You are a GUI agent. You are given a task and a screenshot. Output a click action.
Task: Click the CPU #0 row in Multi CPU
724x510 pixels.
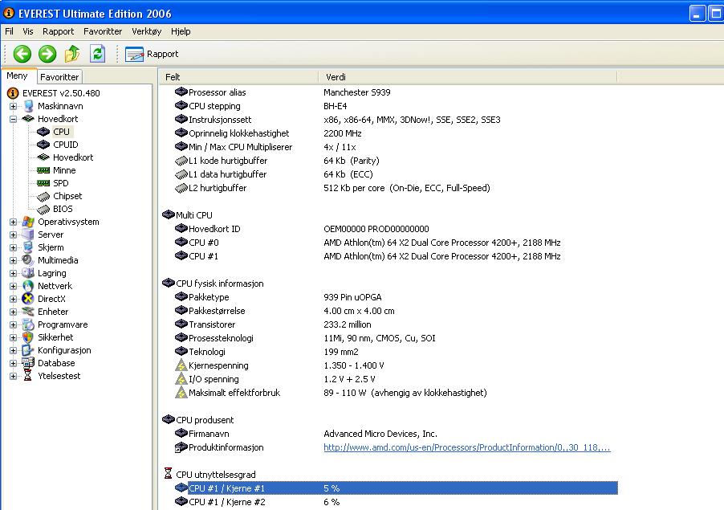point(396,243)
